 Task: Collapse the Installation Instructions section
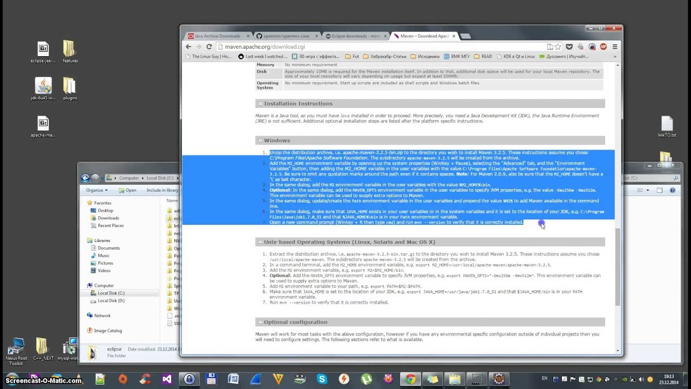(x=261, y=104)
